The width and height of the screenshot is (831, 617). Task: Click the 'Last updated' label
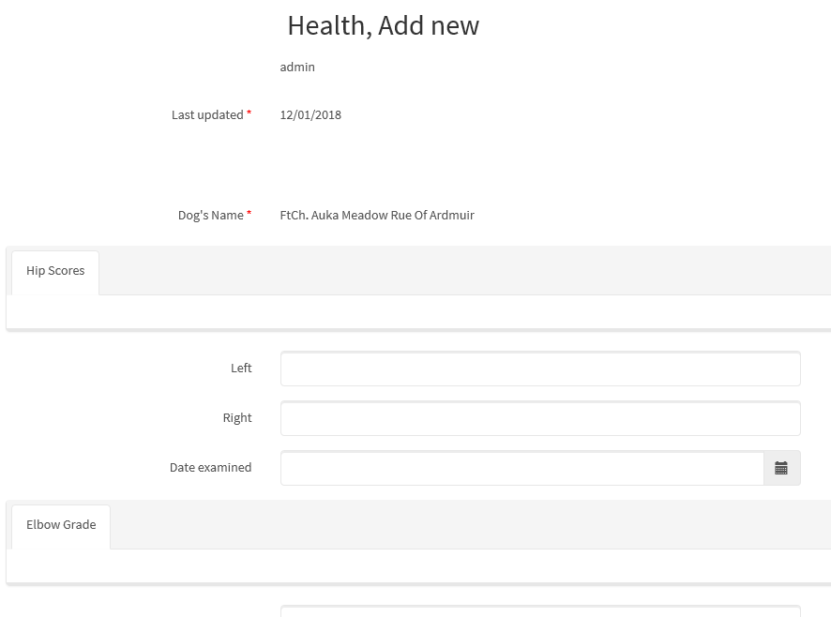click(x=207, y=115)
